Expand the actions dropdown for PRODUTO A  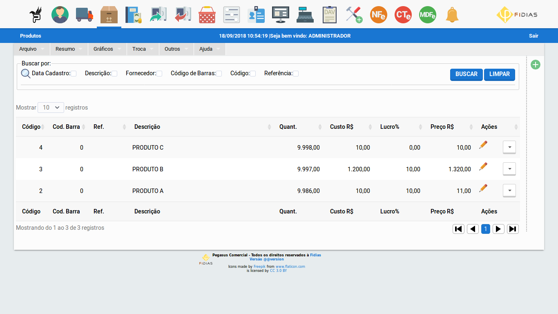click(509, 191)
